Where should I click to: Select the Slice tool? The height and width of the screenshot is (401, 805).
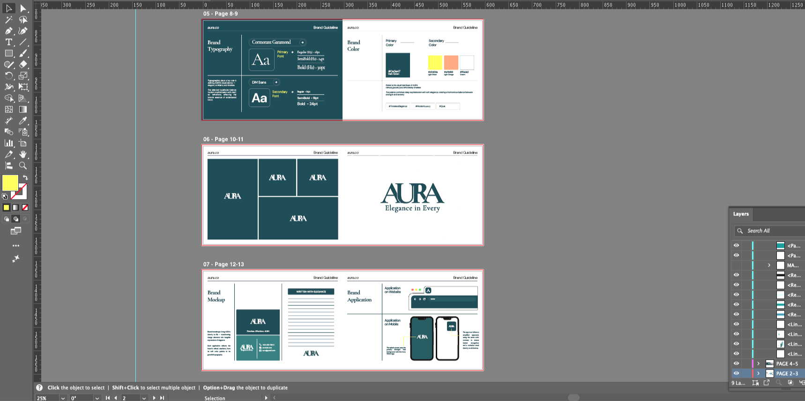click(x=9, y=155)
